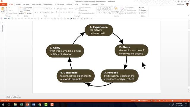This screenshot has height=107, width=190.
Task: Toggle Underline formatting
Action: click(x=40, y=12)
